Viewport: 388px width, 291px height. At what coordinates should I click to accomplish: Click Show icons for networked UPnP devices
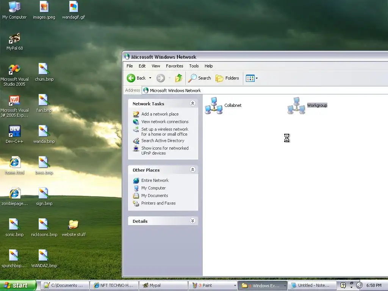165,151
